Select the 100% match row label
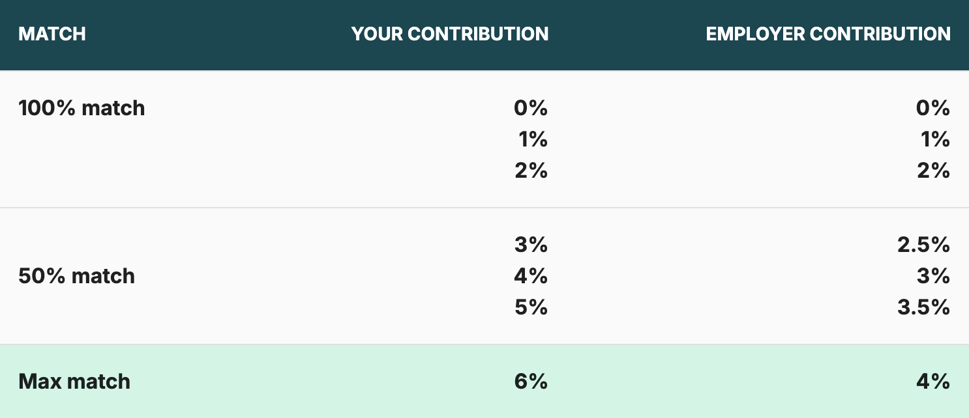969x418 pixels. point(82,108)
